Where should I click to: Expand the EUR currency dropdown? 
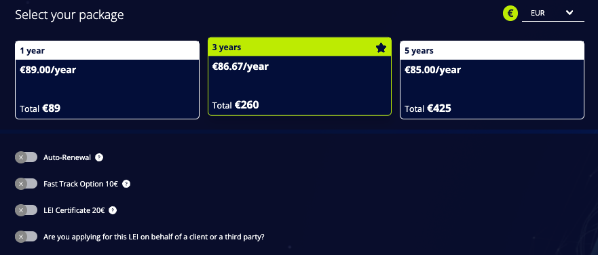pyautogui.click(x=553, y=14)
